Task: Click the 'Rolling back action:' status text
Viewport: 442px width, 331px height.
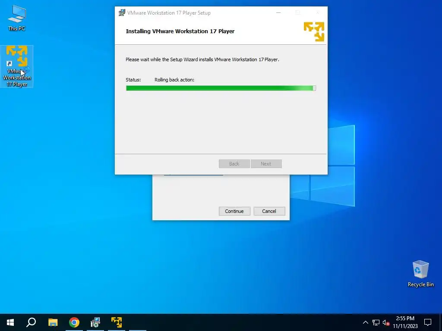Action: coord(174,80)
